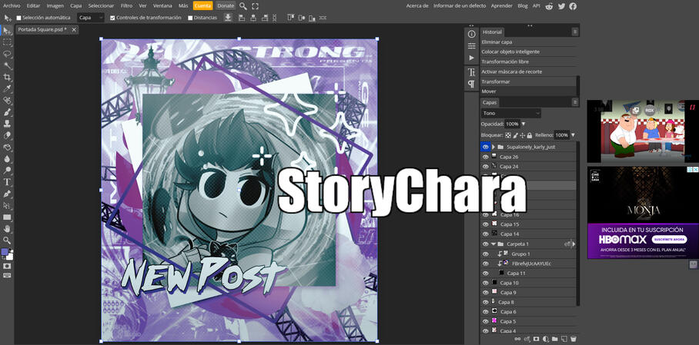Open the info panel icon
This screenshot has width=699, height=345.
point(472,35)
